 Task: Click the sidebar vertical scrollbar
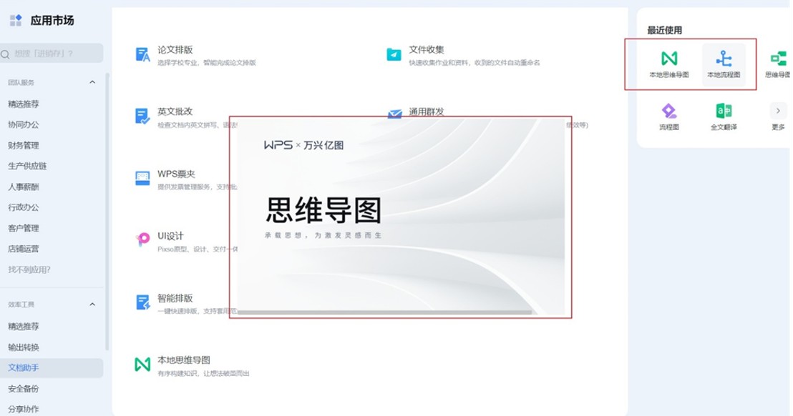(x=107, y=212)
